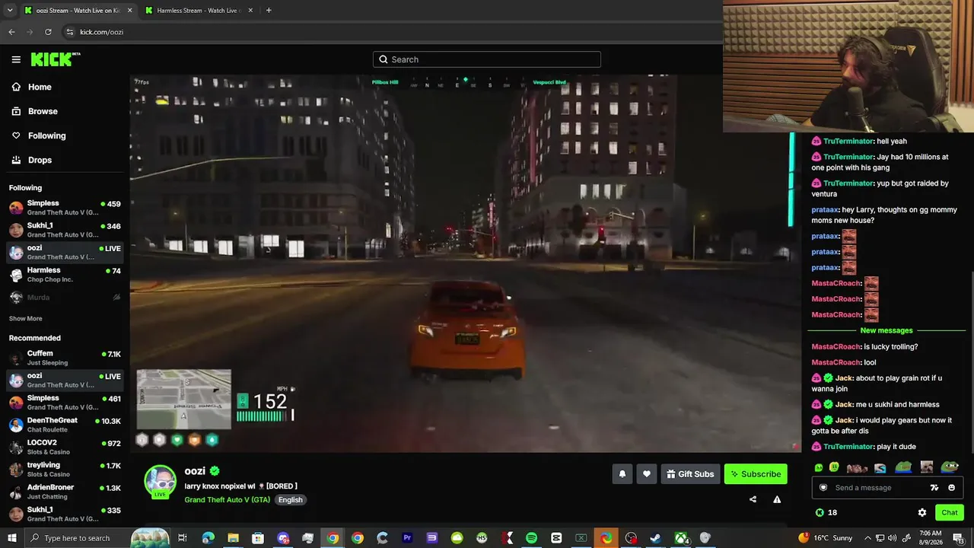This screenshot has height=548, width=974.
Task: Open Harmless channel in the Following list
Action: tap(65, 275)
